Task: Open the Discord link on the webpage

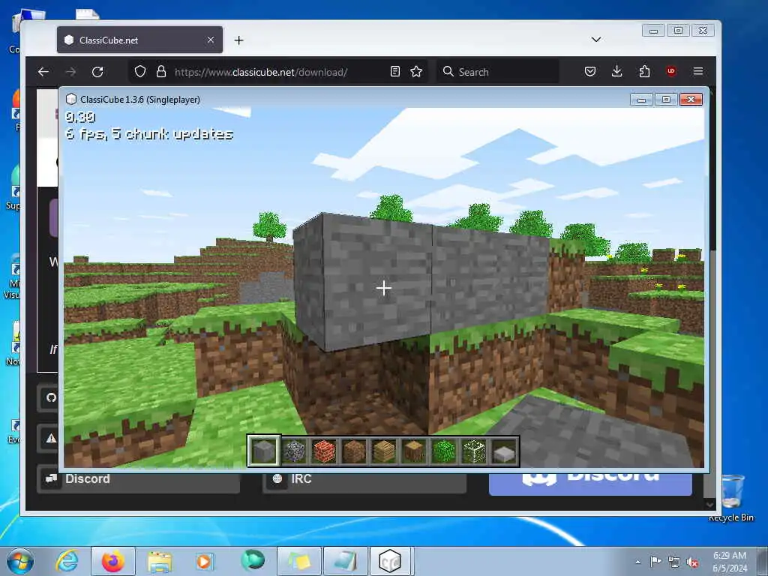Action: pos(139,480)
